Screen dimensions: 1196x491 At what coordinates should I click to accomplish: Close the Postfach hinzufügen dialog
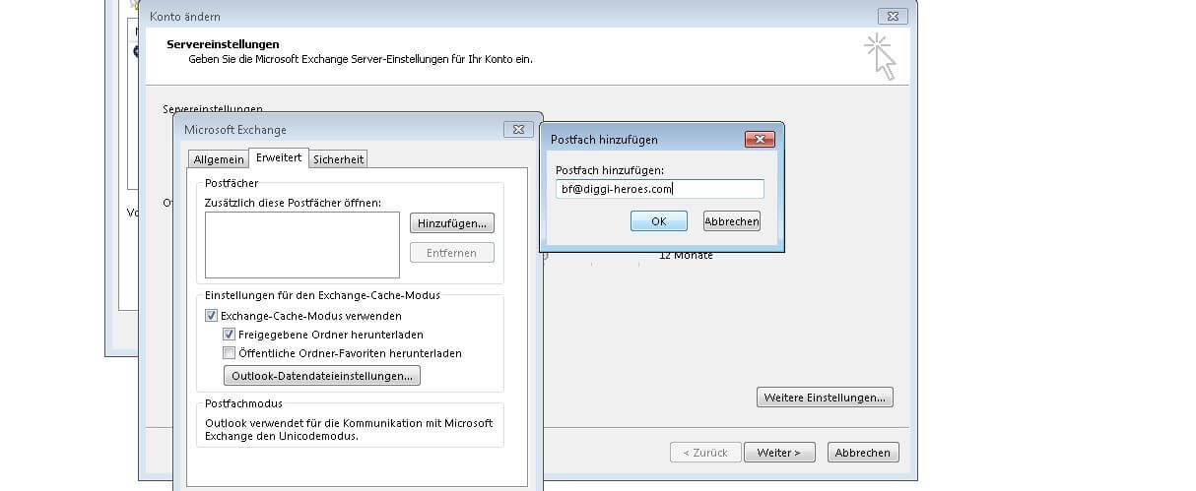tap(760, 140)
